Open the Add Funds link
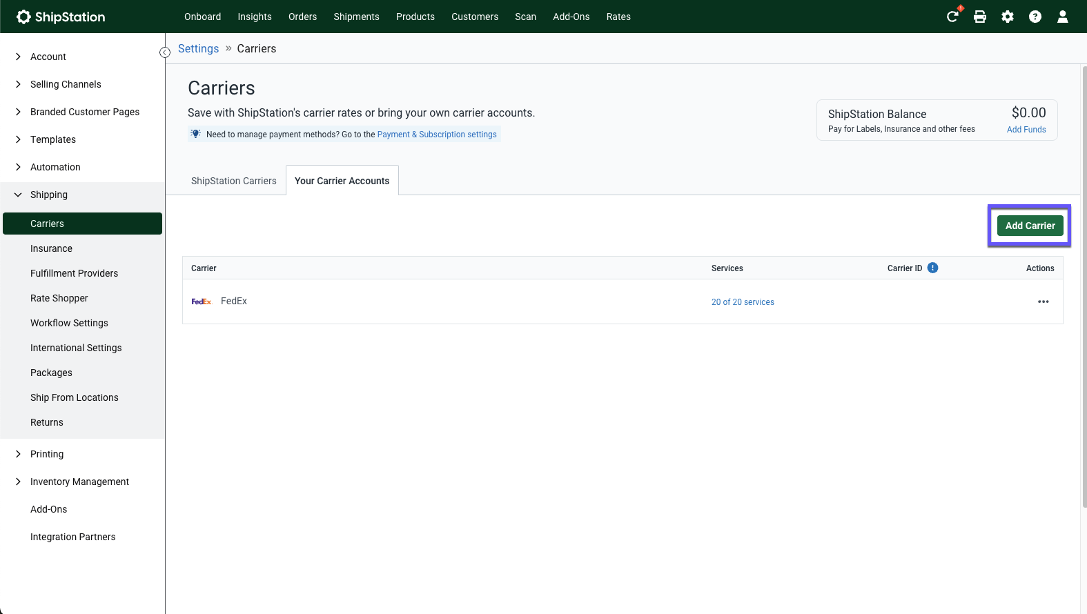The image size is (1087, 614). point(1026,130)
